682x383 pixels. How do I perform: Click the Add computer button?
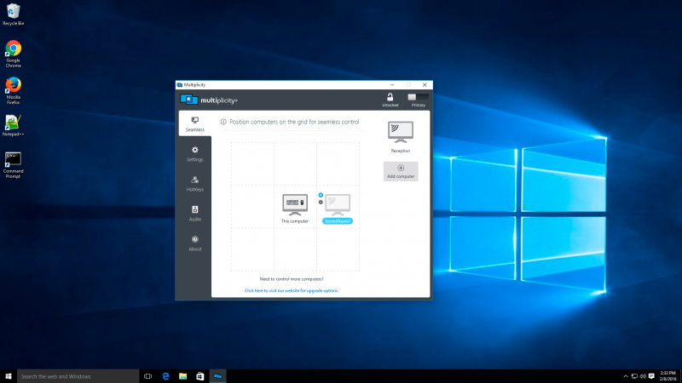click(x=401, y=171)
